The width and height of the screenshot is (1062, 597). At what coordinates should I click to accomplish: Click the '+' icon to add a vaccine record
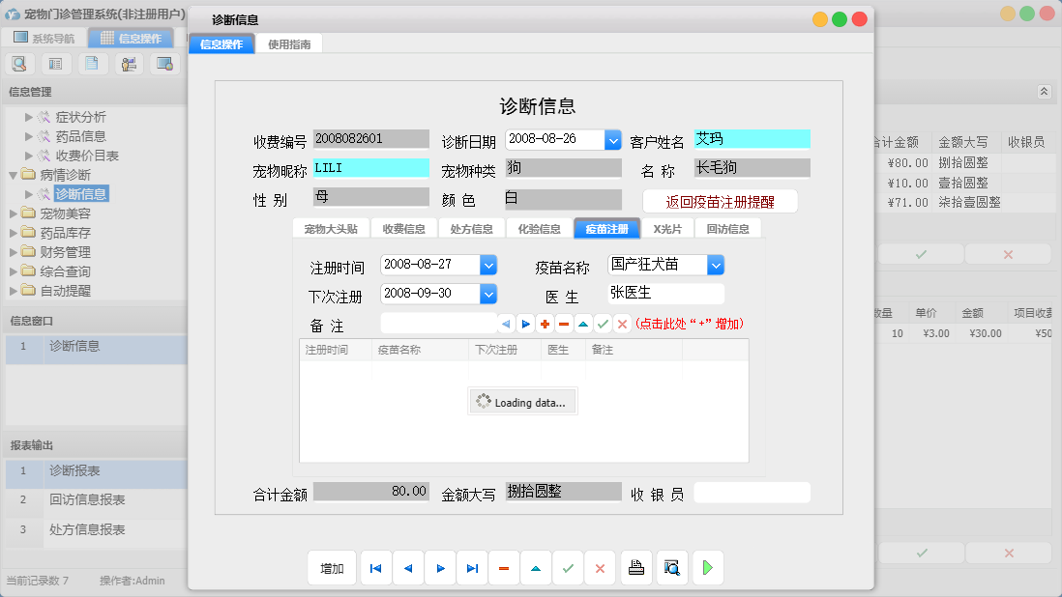(544, 324)
